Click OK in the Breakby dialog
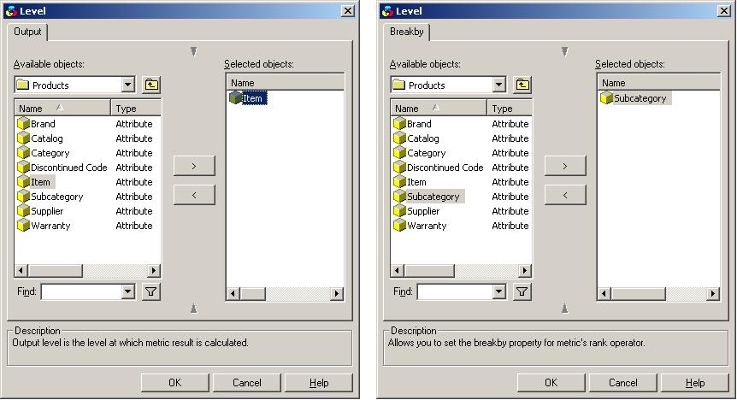Viewport: 737px width, 400px height. coord(551,383)
